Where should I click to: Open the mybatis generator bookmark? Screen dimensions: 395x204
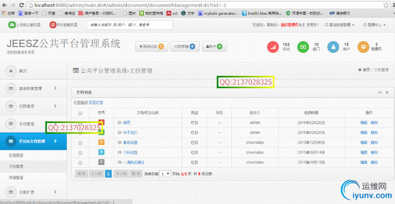(218, 13)
